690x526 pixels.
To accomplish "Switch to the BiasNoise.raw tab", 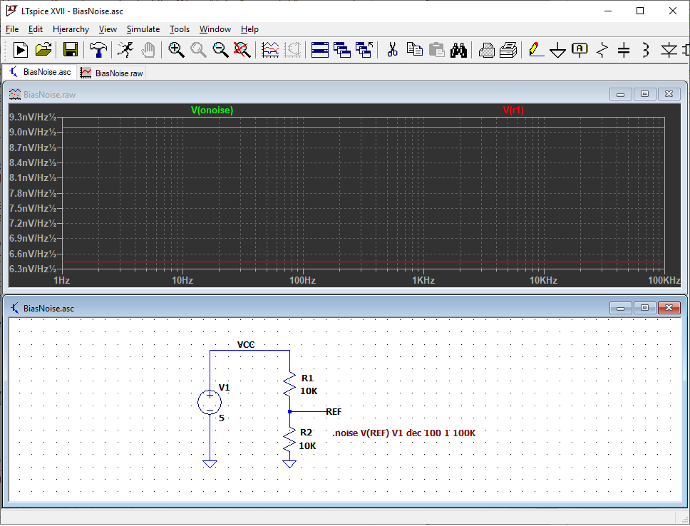I will coord(112,73).
